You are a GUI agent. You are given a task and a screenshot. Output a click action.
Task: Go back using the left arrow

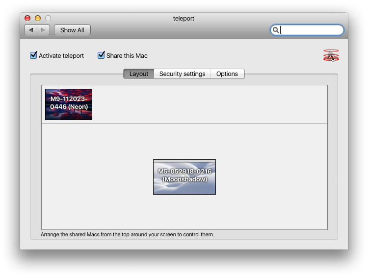tap(31, 30)
